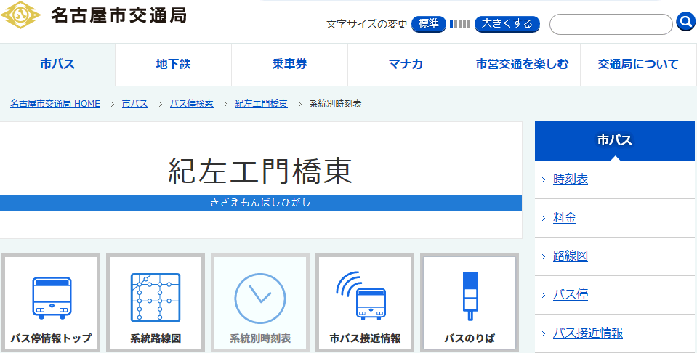
Task: Click the text size level indicator bars
Action: click(x=460, y=24)
